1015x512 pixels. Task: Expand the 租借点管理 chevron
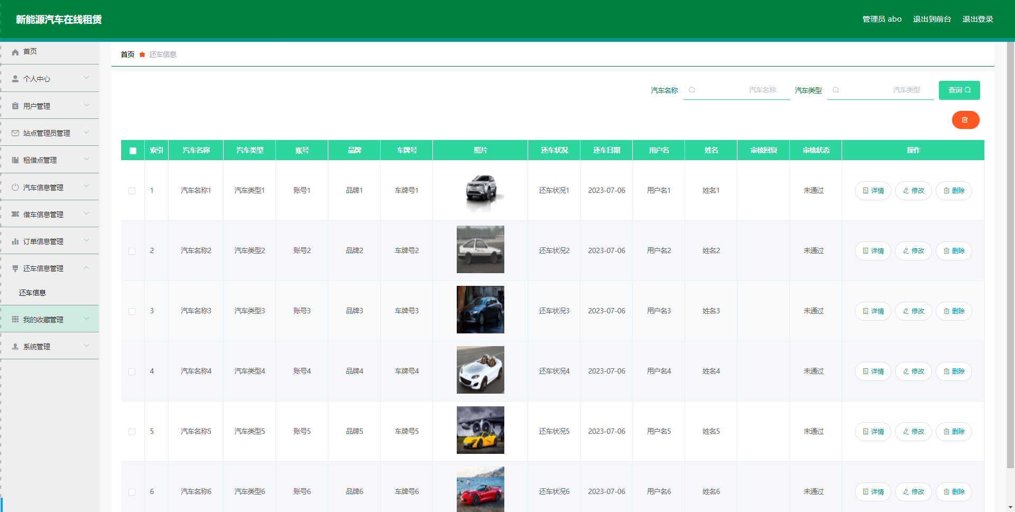pyautogui.click(x=86, y=160)
